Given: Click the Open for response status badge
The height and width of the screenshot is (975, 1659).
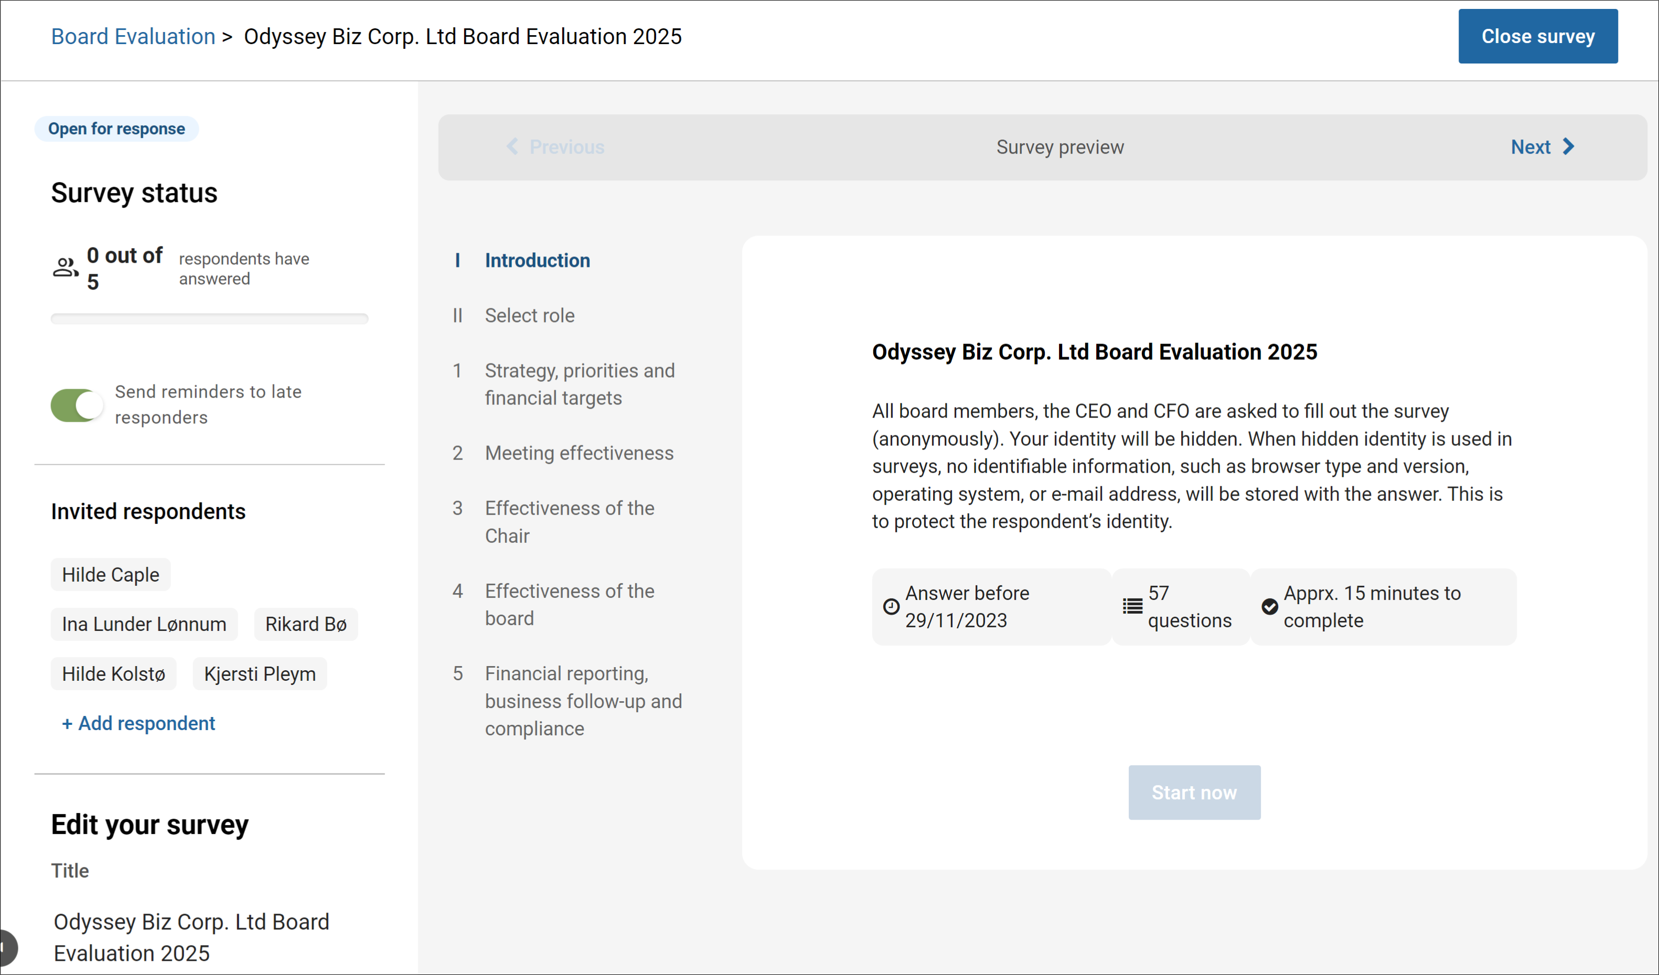Looking at the screenshot, I should click(x=116, y=128).
